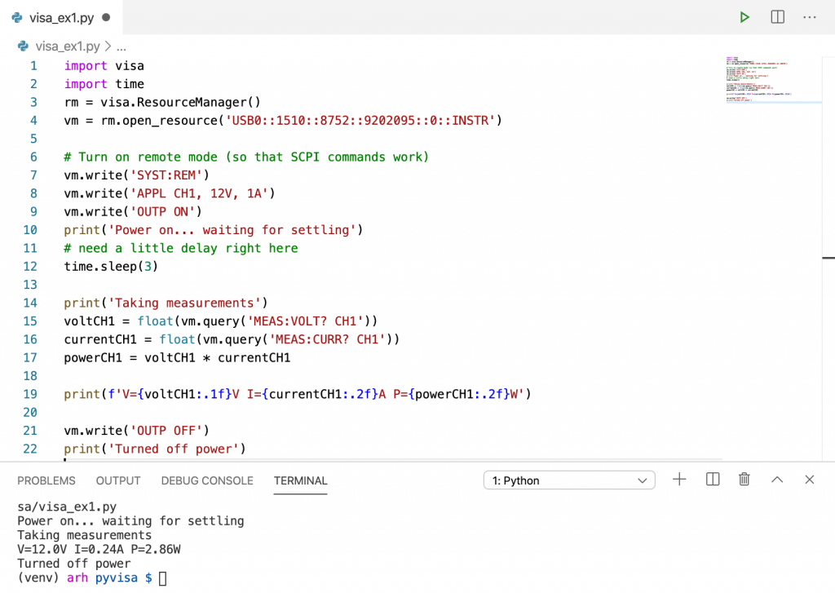Click the '(venv) arh pyvisa $' prompt text

(x=84, y=578)
